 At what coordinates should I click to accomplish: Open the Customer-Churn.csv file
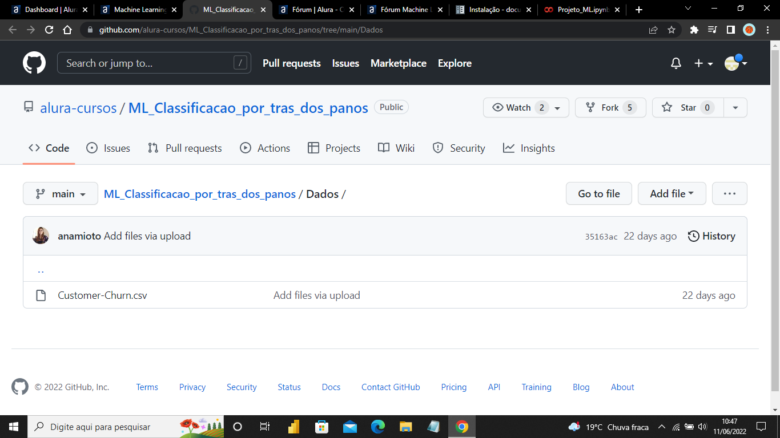point(102,295)
